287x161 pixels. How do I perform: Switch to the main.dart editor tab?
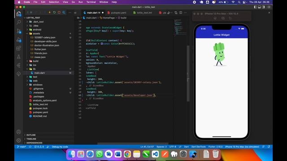(x=93, y=13)
